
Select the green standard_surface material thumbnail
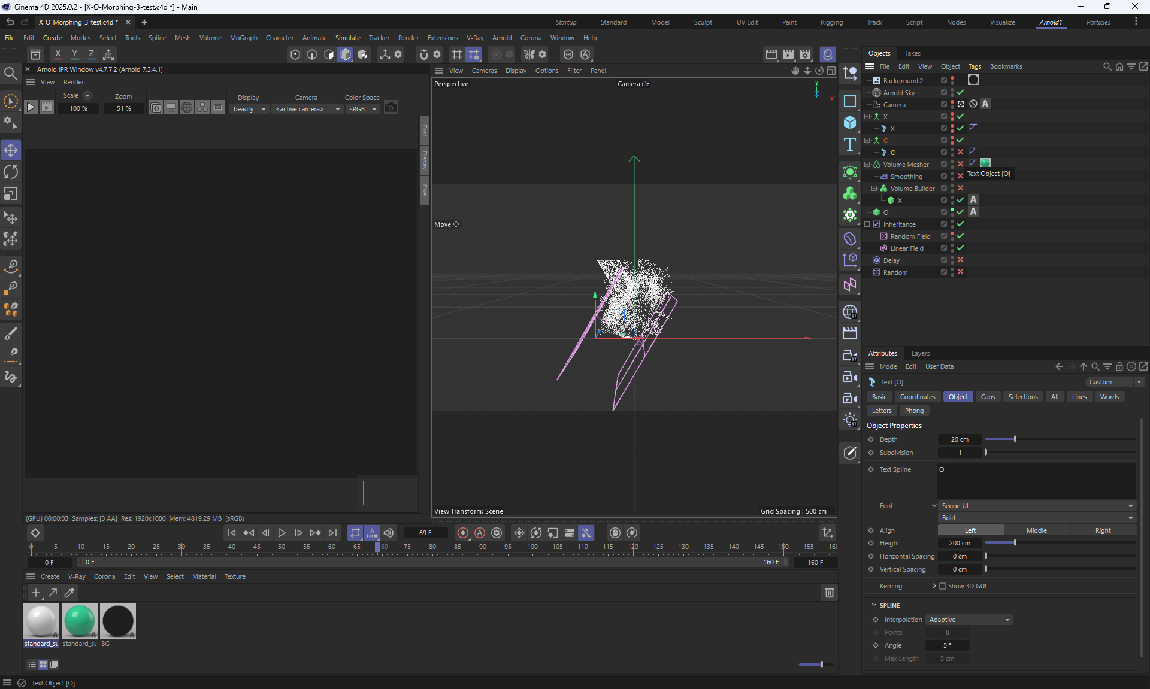pos(79,620)
